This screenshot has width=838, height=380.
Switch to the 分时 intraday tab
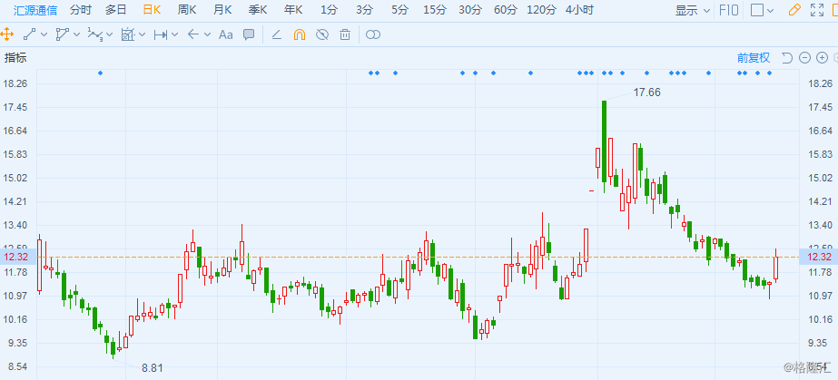click(x=80, y=10)
